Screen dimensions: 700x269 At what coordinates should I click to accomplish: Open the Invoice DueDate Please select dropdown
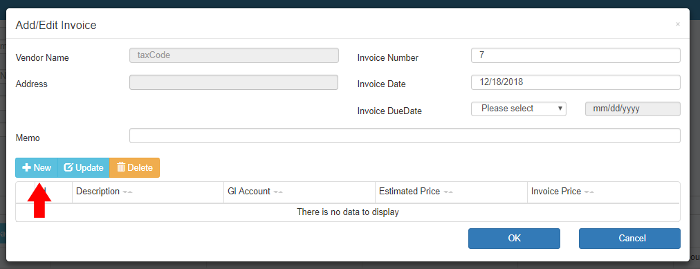[x=519, y=109]
